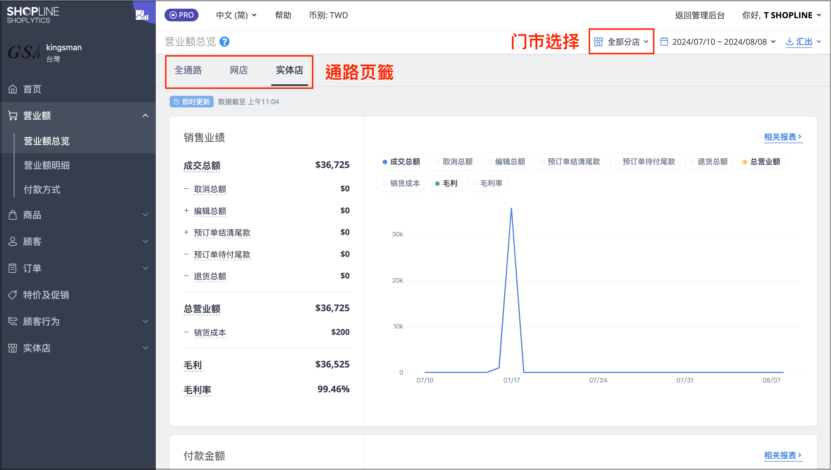Click the GSA store logo thumbnail
The width and height of the screenshot is (831, 470).
point(23,52)
